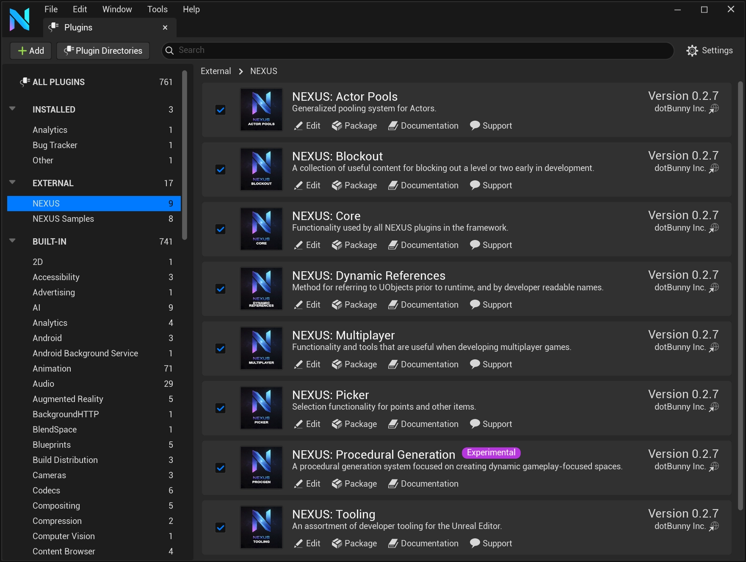Disable the NEXUS: Picker plugin
Image resolution: width=746 pixels, height=562 pixels.
pyautogui.click(x=220, y=408)
